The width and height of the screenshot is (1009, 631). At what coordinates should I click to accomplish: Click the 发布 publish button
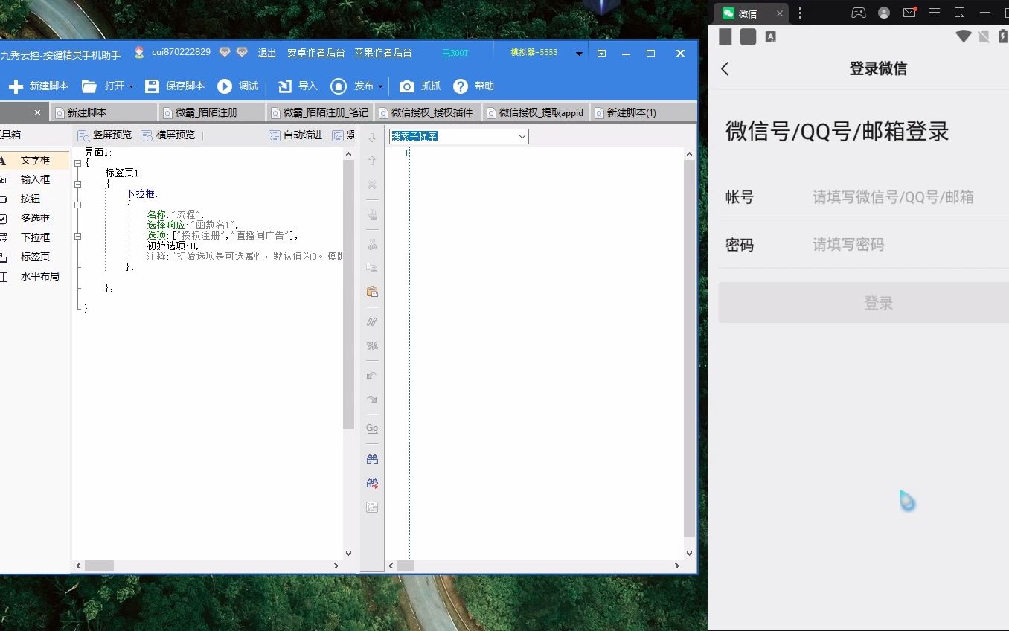click(353, 86)
